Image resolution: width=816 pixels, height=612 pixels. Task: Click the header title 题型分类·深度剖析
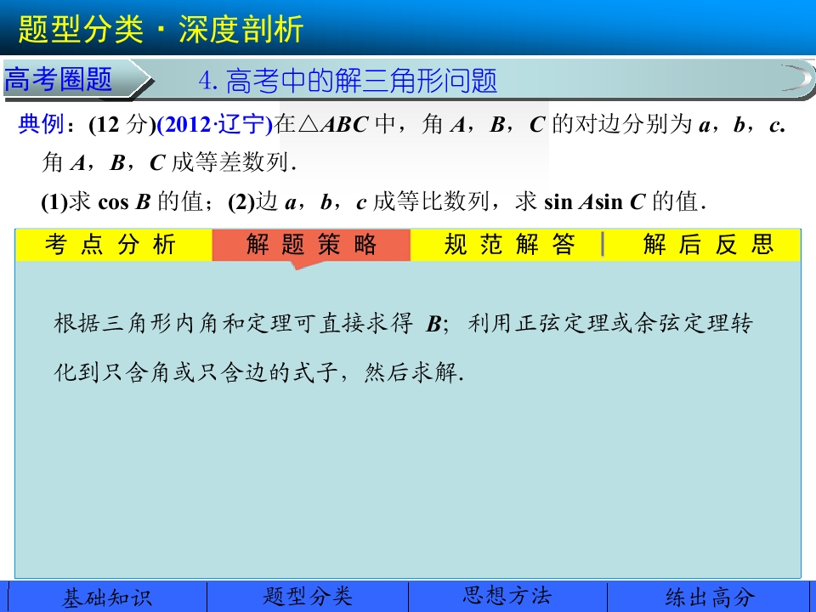[161, 29]
